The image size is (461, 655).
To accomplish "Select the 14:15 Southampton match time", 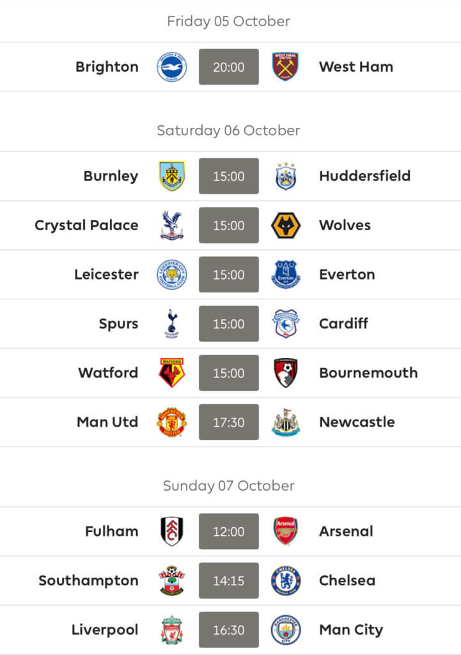I will (229, 581).
